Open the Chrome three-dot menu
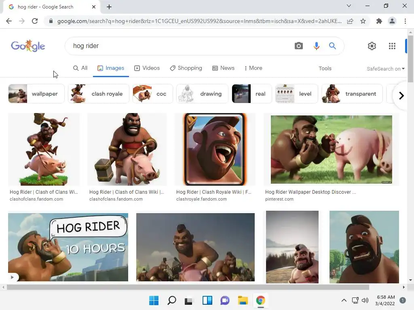This screenshot has width=414, height=310. [x=405, y=21]
